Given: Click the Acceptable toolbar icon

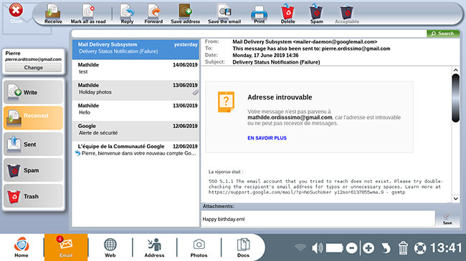Looking at the screenshot, I should point(347,14).
